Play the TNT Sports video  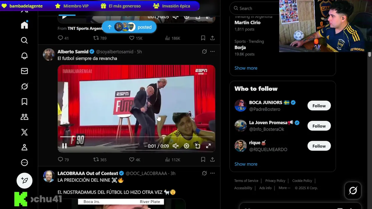pyautogui.click(x=65, y=17)
